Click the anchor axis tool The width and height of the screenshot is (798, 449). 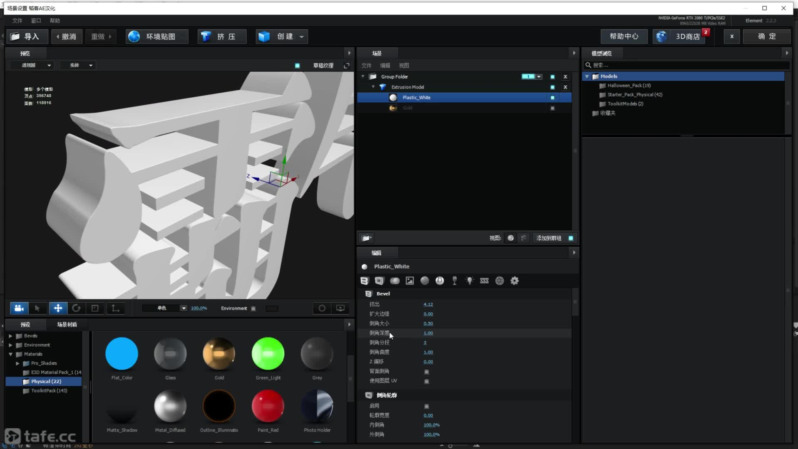tap(115, 308)
